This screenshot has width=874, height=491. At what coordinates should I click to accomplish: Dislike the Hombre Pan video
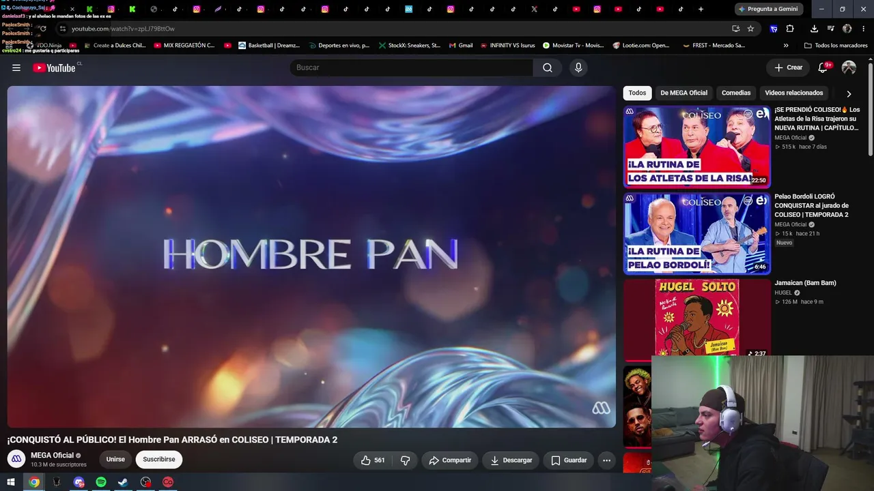(x=405, y=460)
